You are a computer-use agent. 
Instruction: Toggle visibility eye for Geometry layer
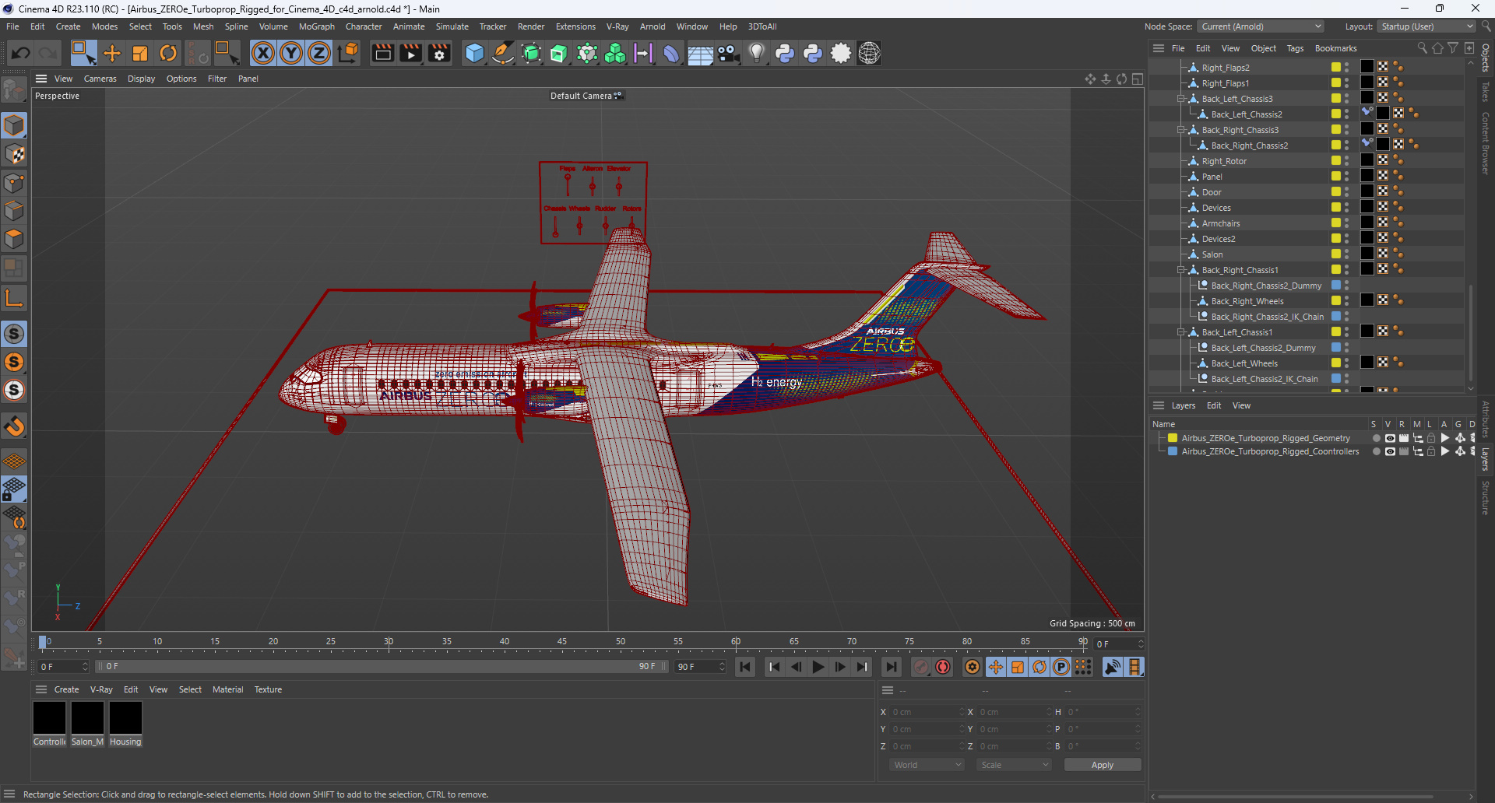point(1390,438)
